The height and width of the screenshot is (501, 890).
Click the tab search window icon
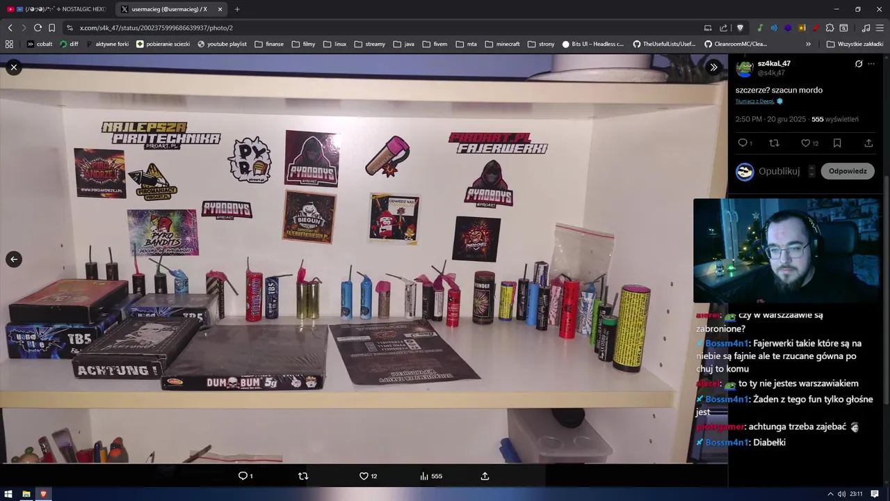843,28
